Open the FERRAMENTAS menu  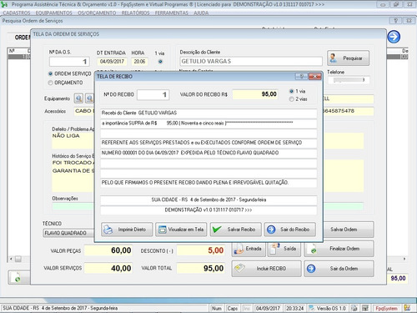point(172,13)
